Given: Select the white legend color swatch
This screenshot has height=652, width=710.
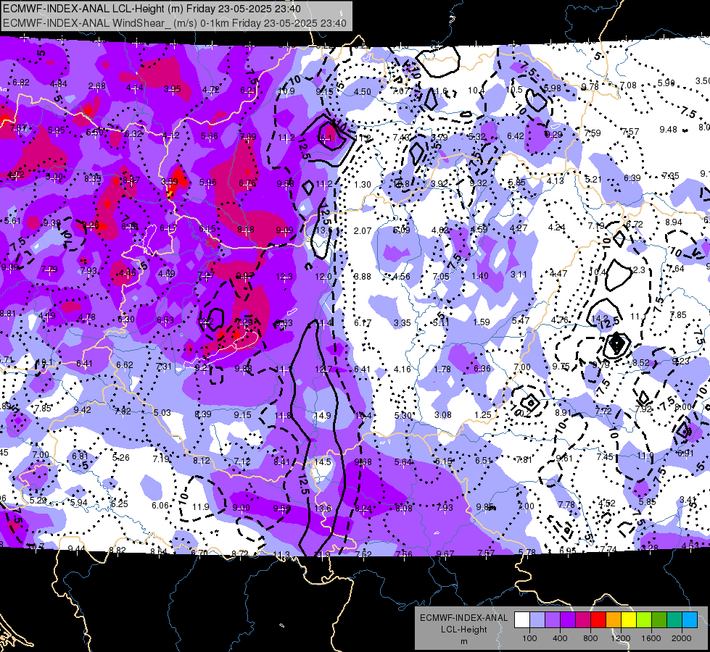Looking at the screenshot, I should click(x=521, y=620).
